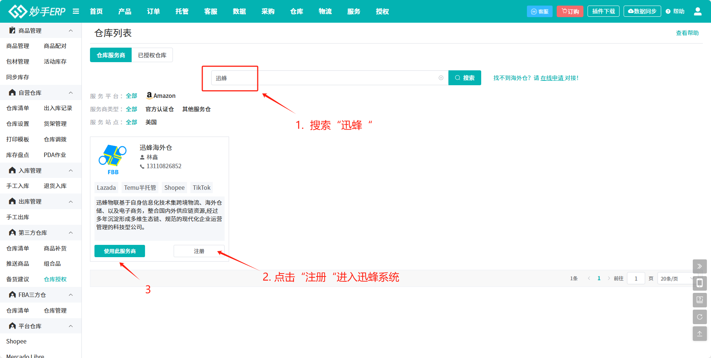Image resolution: width=711 pixels, height=358 pixels.
Task: Open the 客服 button in top bar
Action: pos(540,12)
